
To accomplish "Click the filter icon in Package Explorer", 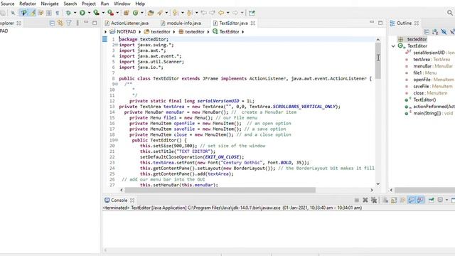I will tap(69, 23).
